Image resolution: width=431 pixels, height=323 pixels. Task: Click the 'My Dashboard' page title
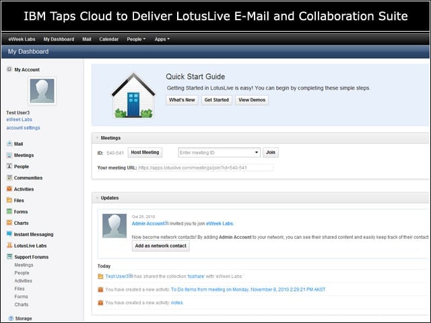[28, 52]
